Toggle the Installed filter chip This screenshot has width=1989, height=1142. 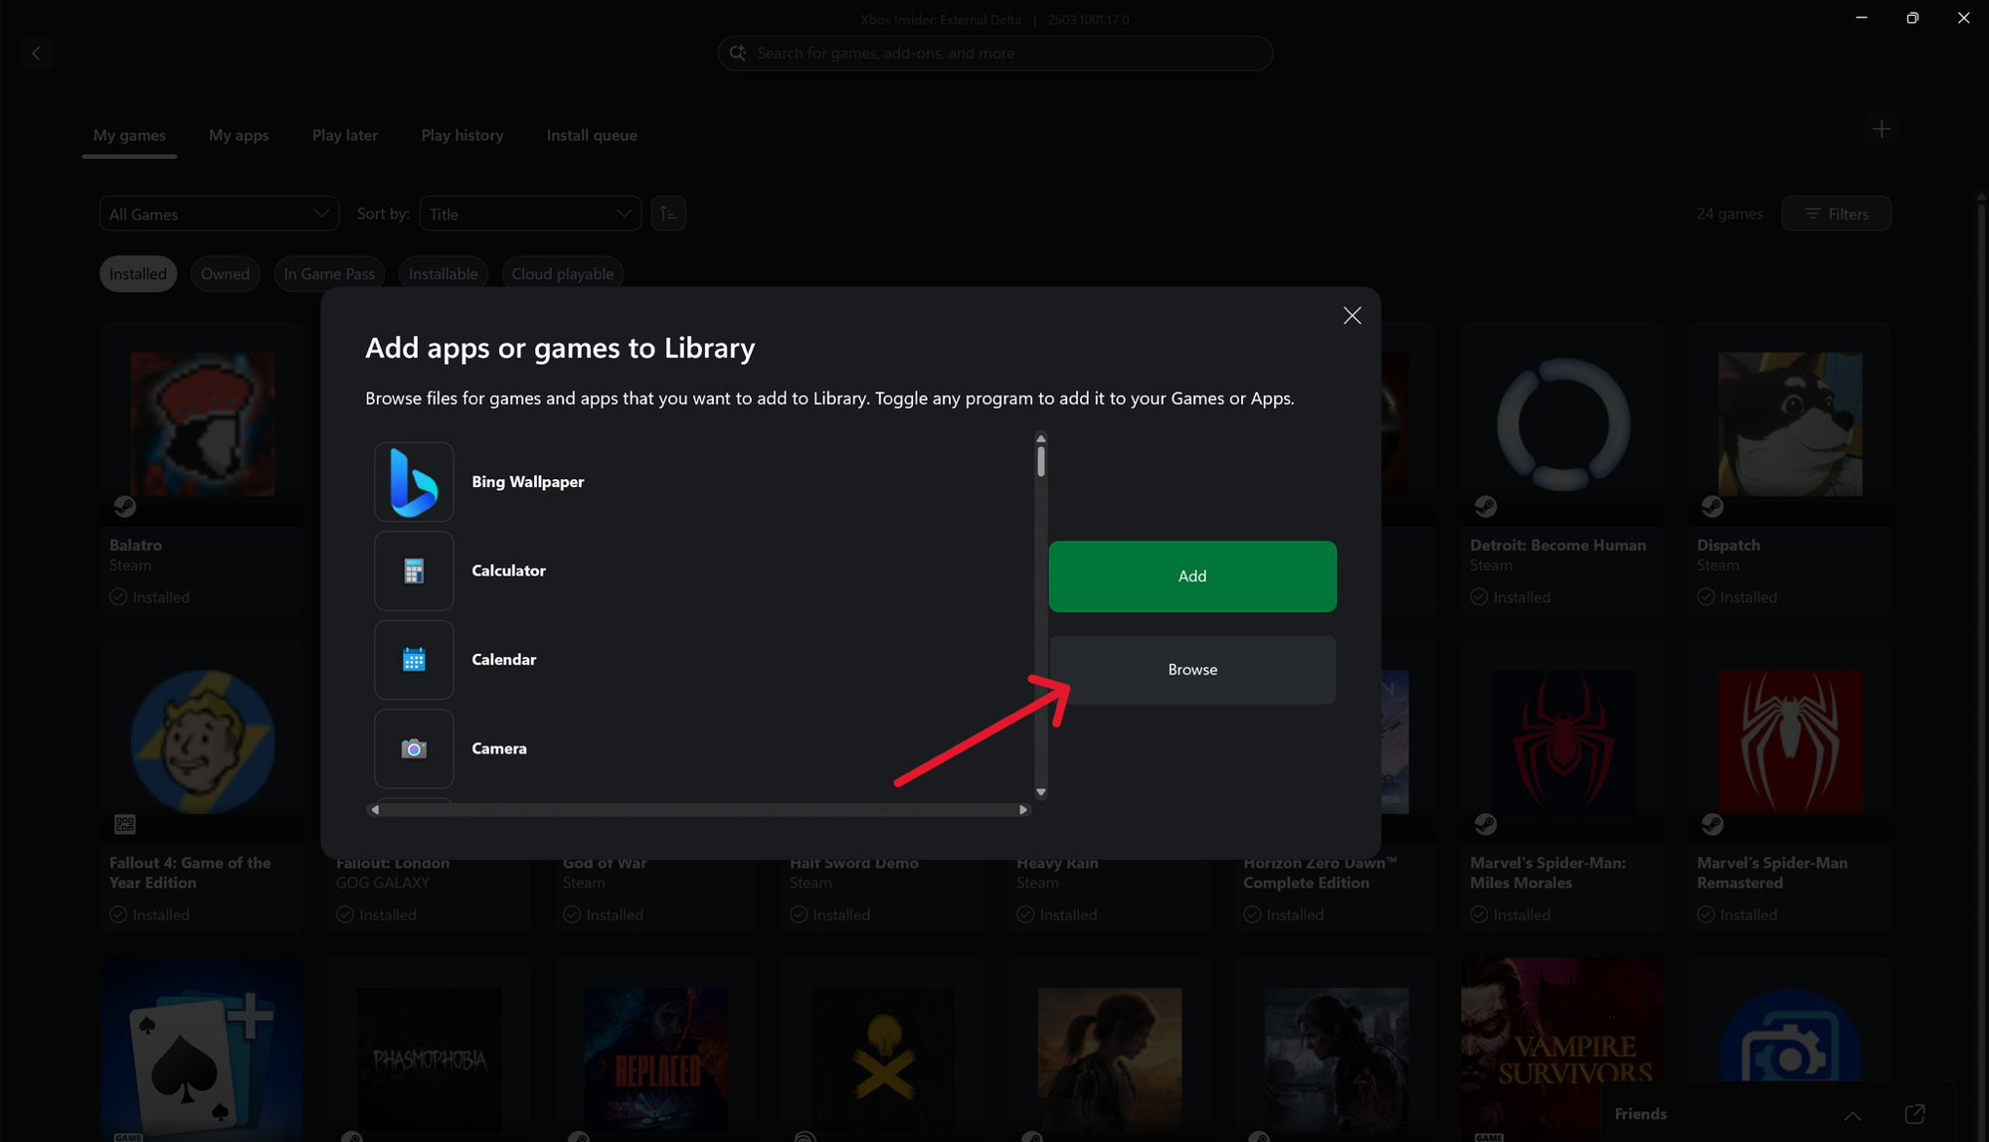coord(138,274)
